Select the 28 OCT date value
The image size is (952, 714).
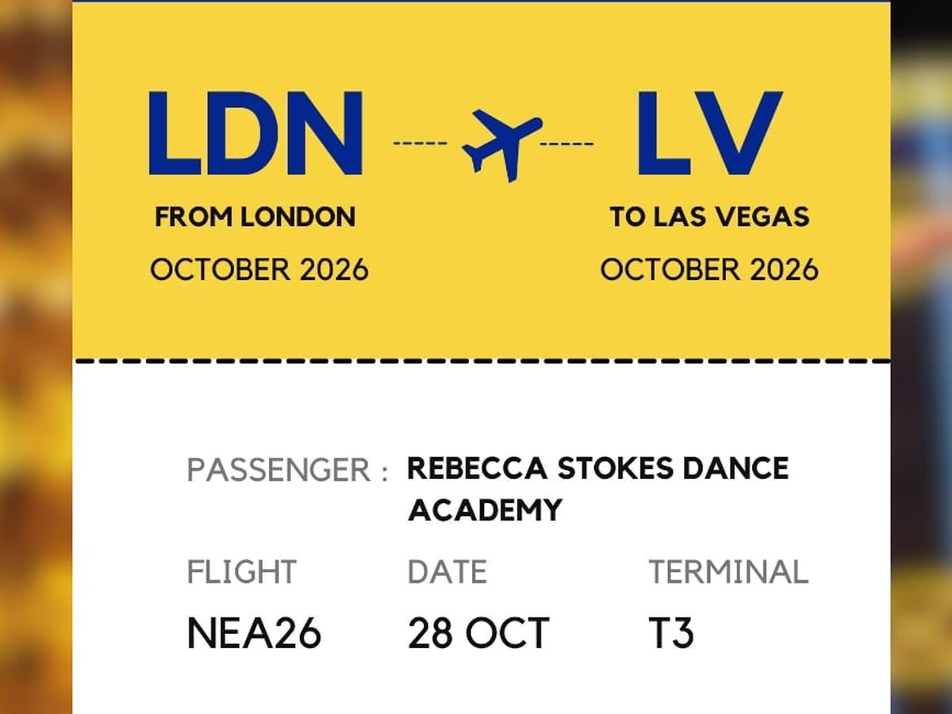click(x=478, y=633)
